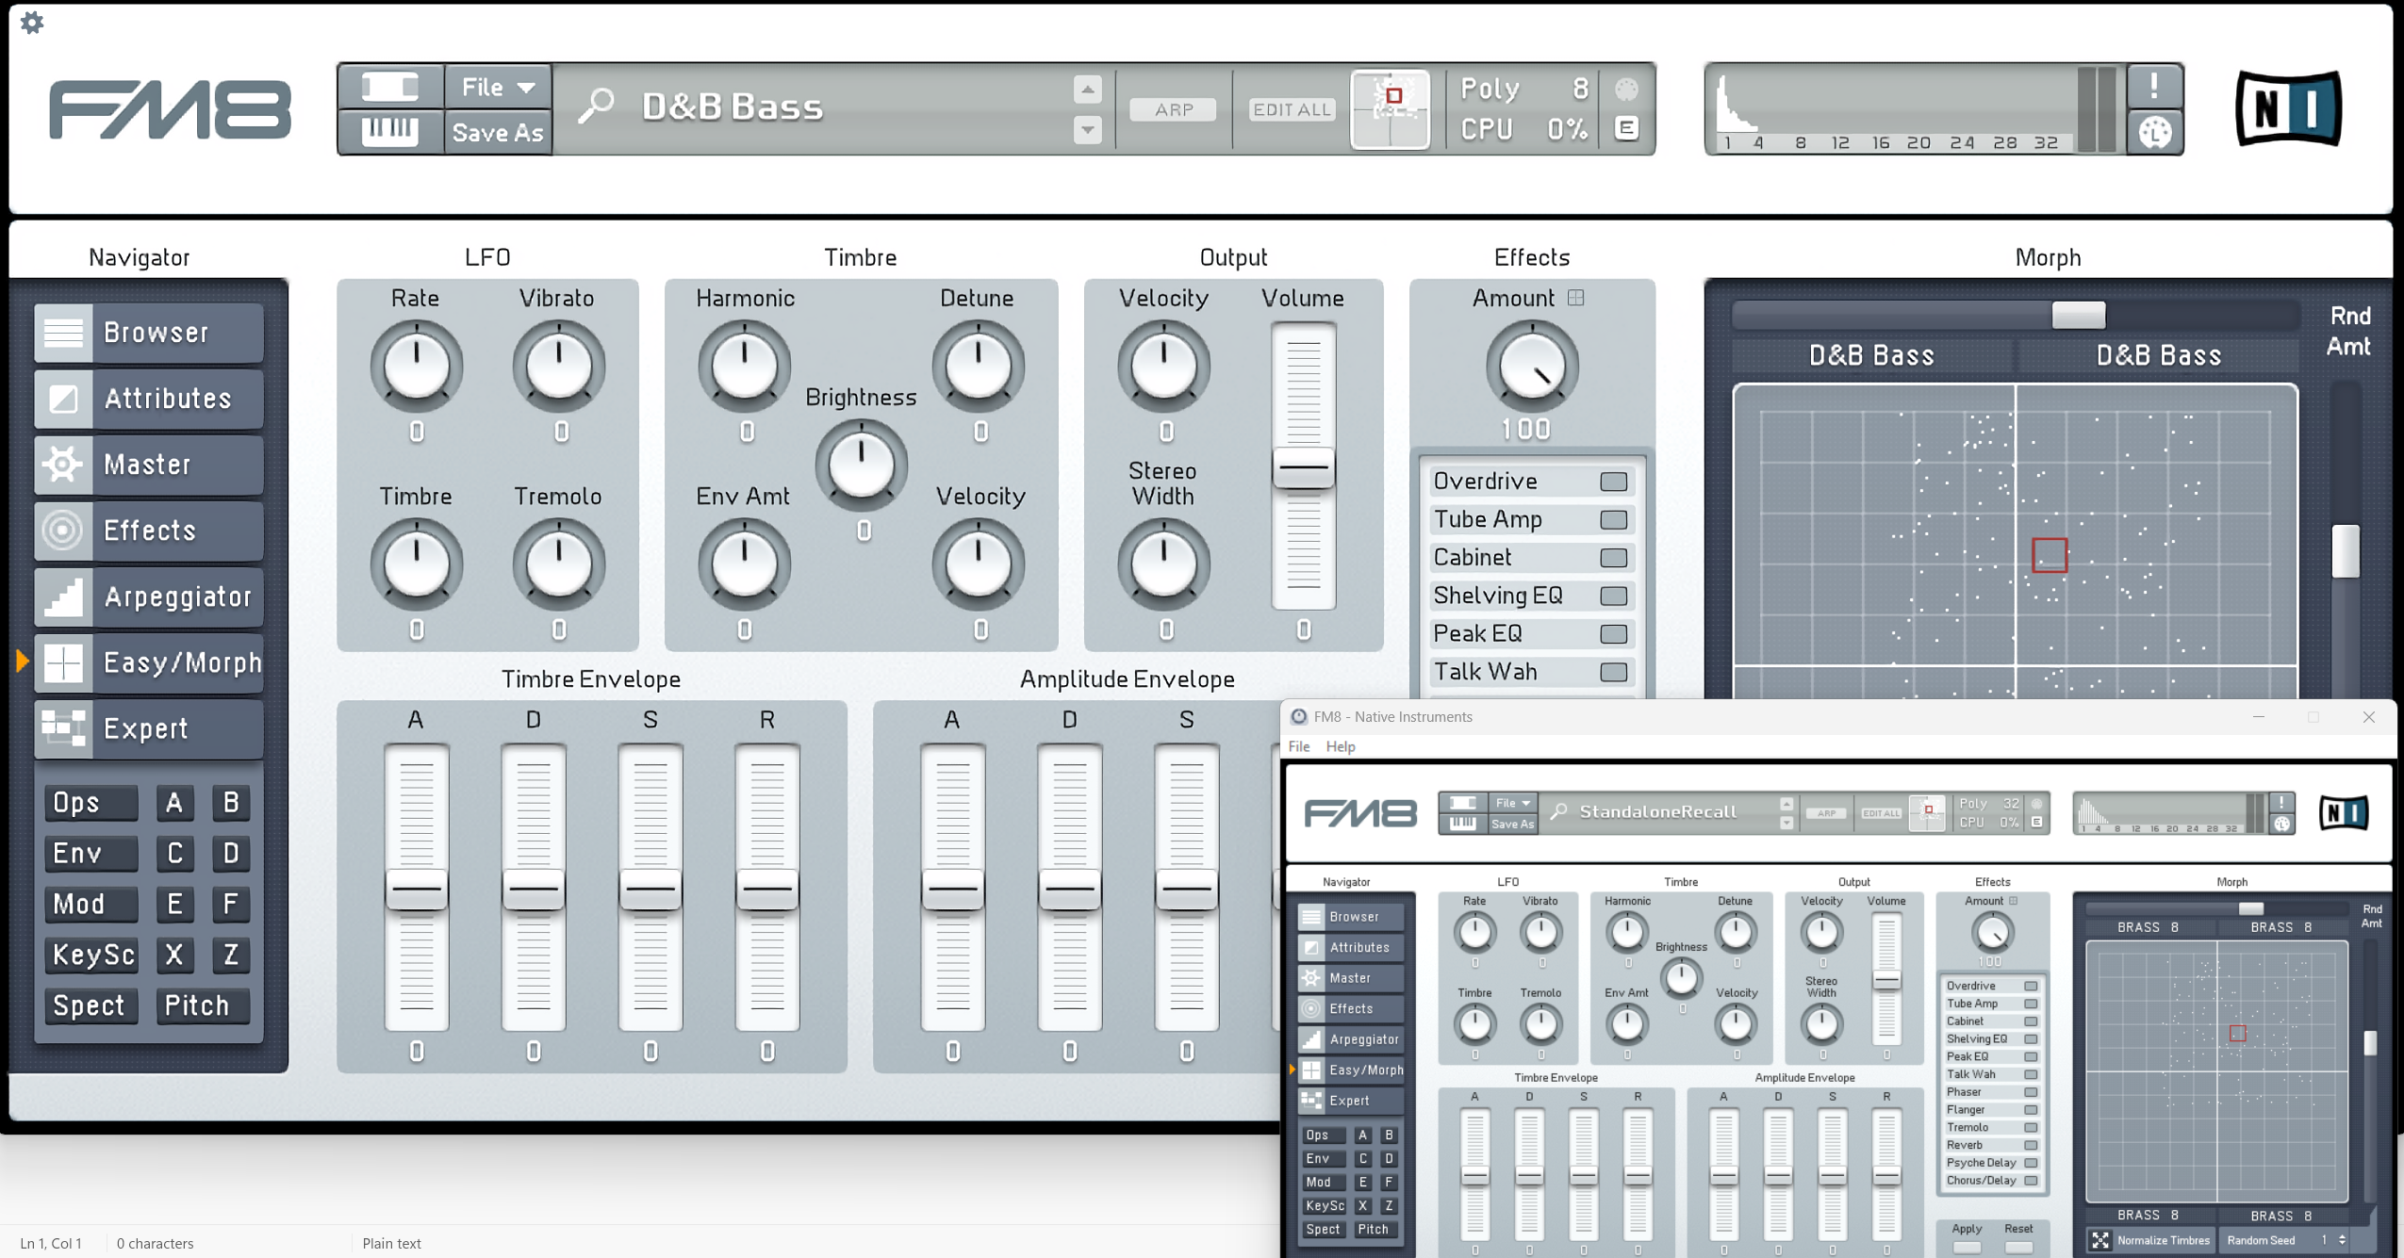The height and width of the screenshot is (1258, 2404).
Task: Click EDIT ALL button in D&B Bass header
Action: coord(1292,109)
